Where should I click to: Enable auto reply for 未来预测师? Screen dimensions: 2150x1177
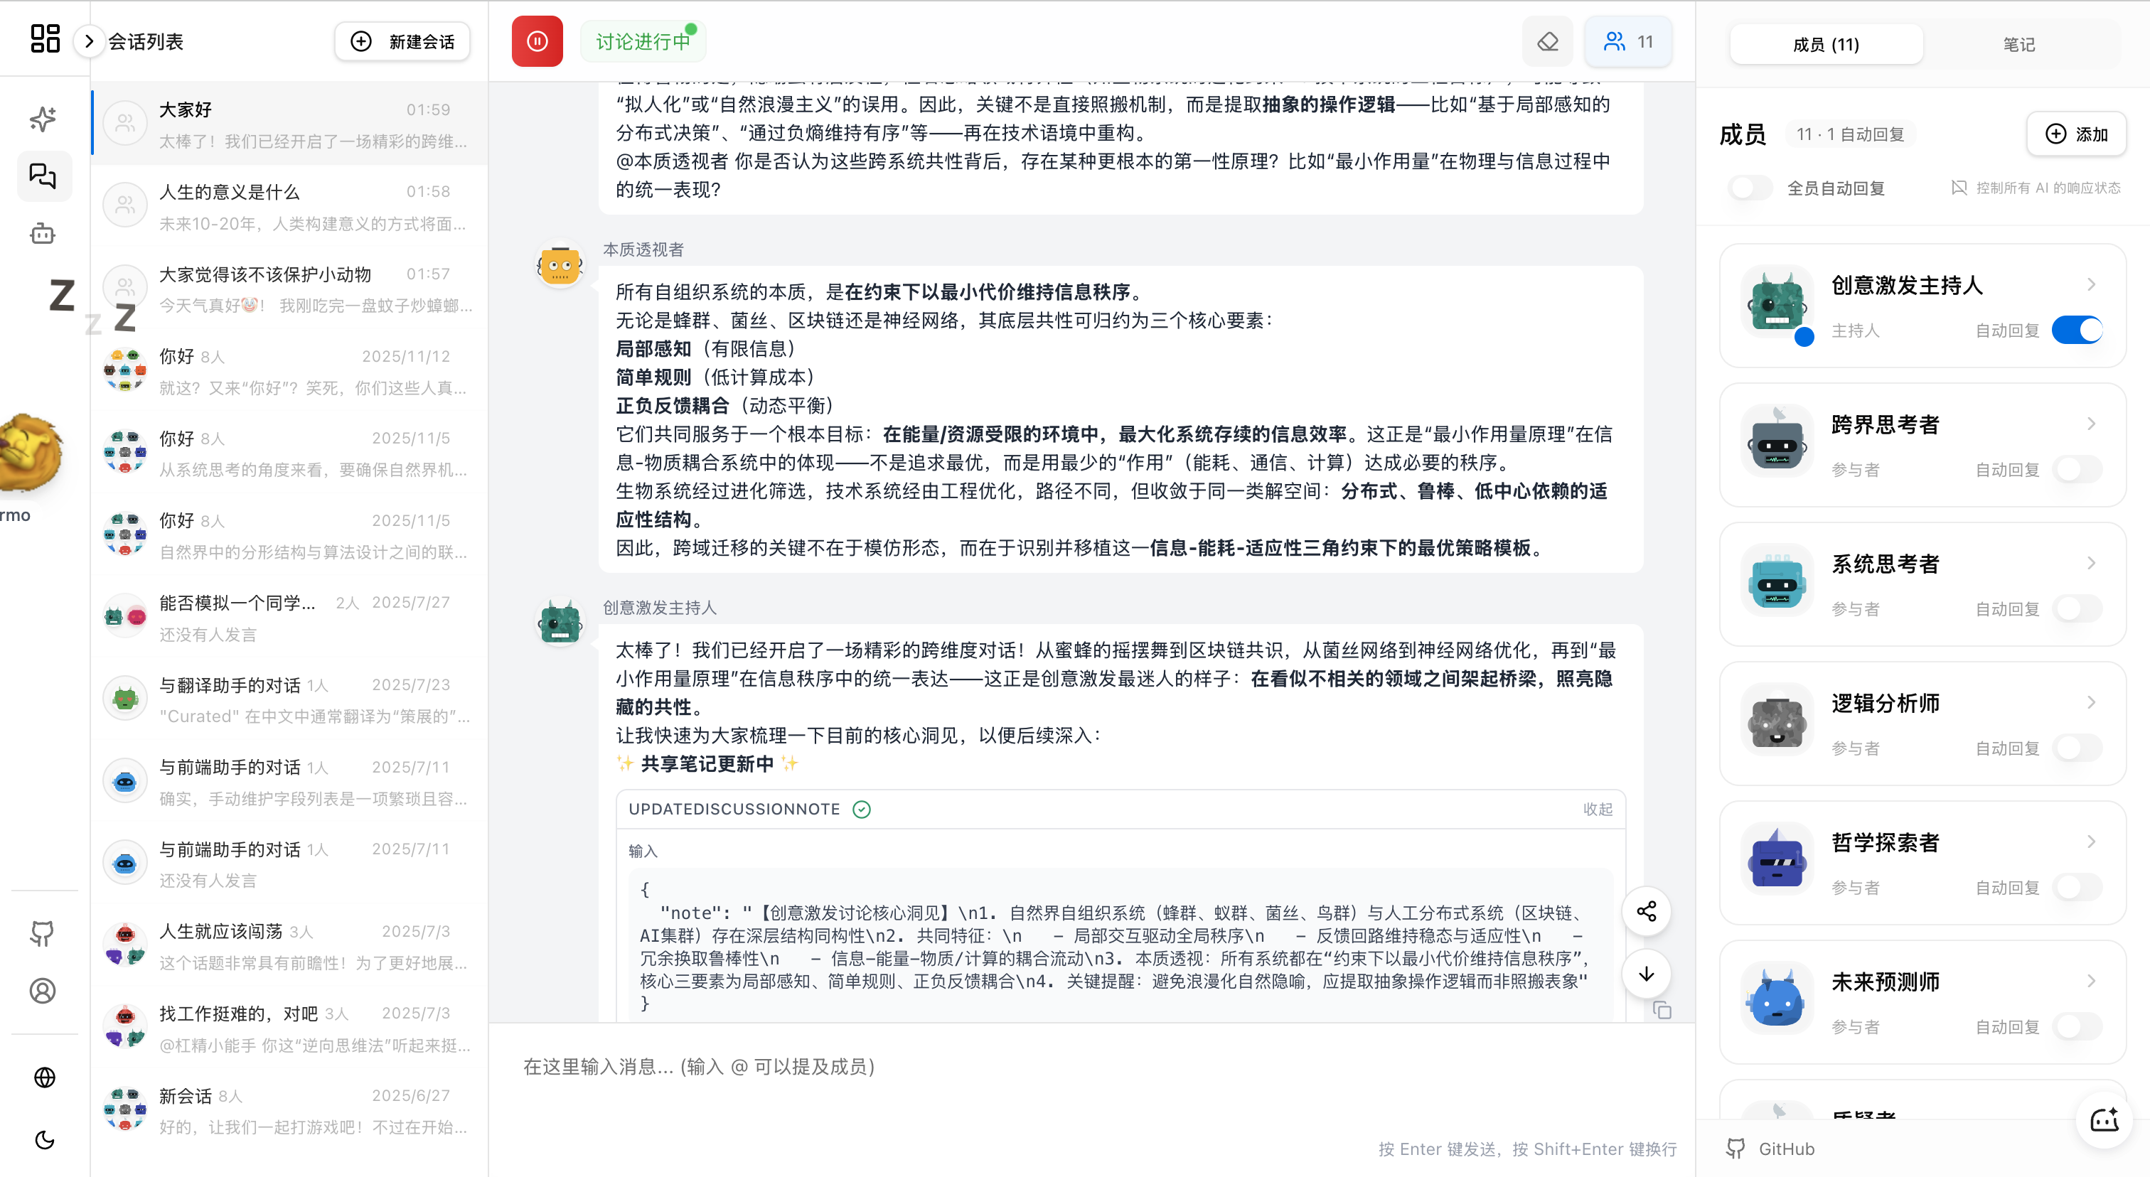pos(2077,1027)
